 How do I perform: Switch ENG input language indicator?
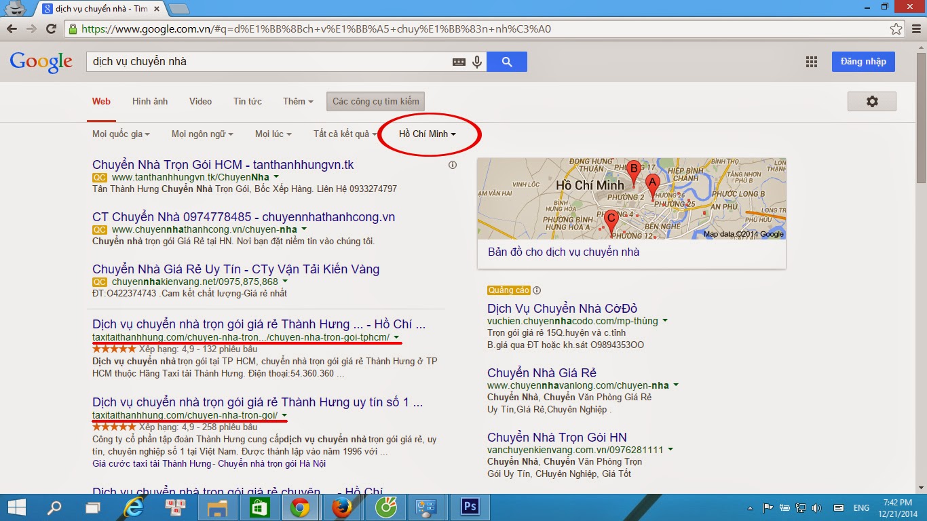point(861,508)
